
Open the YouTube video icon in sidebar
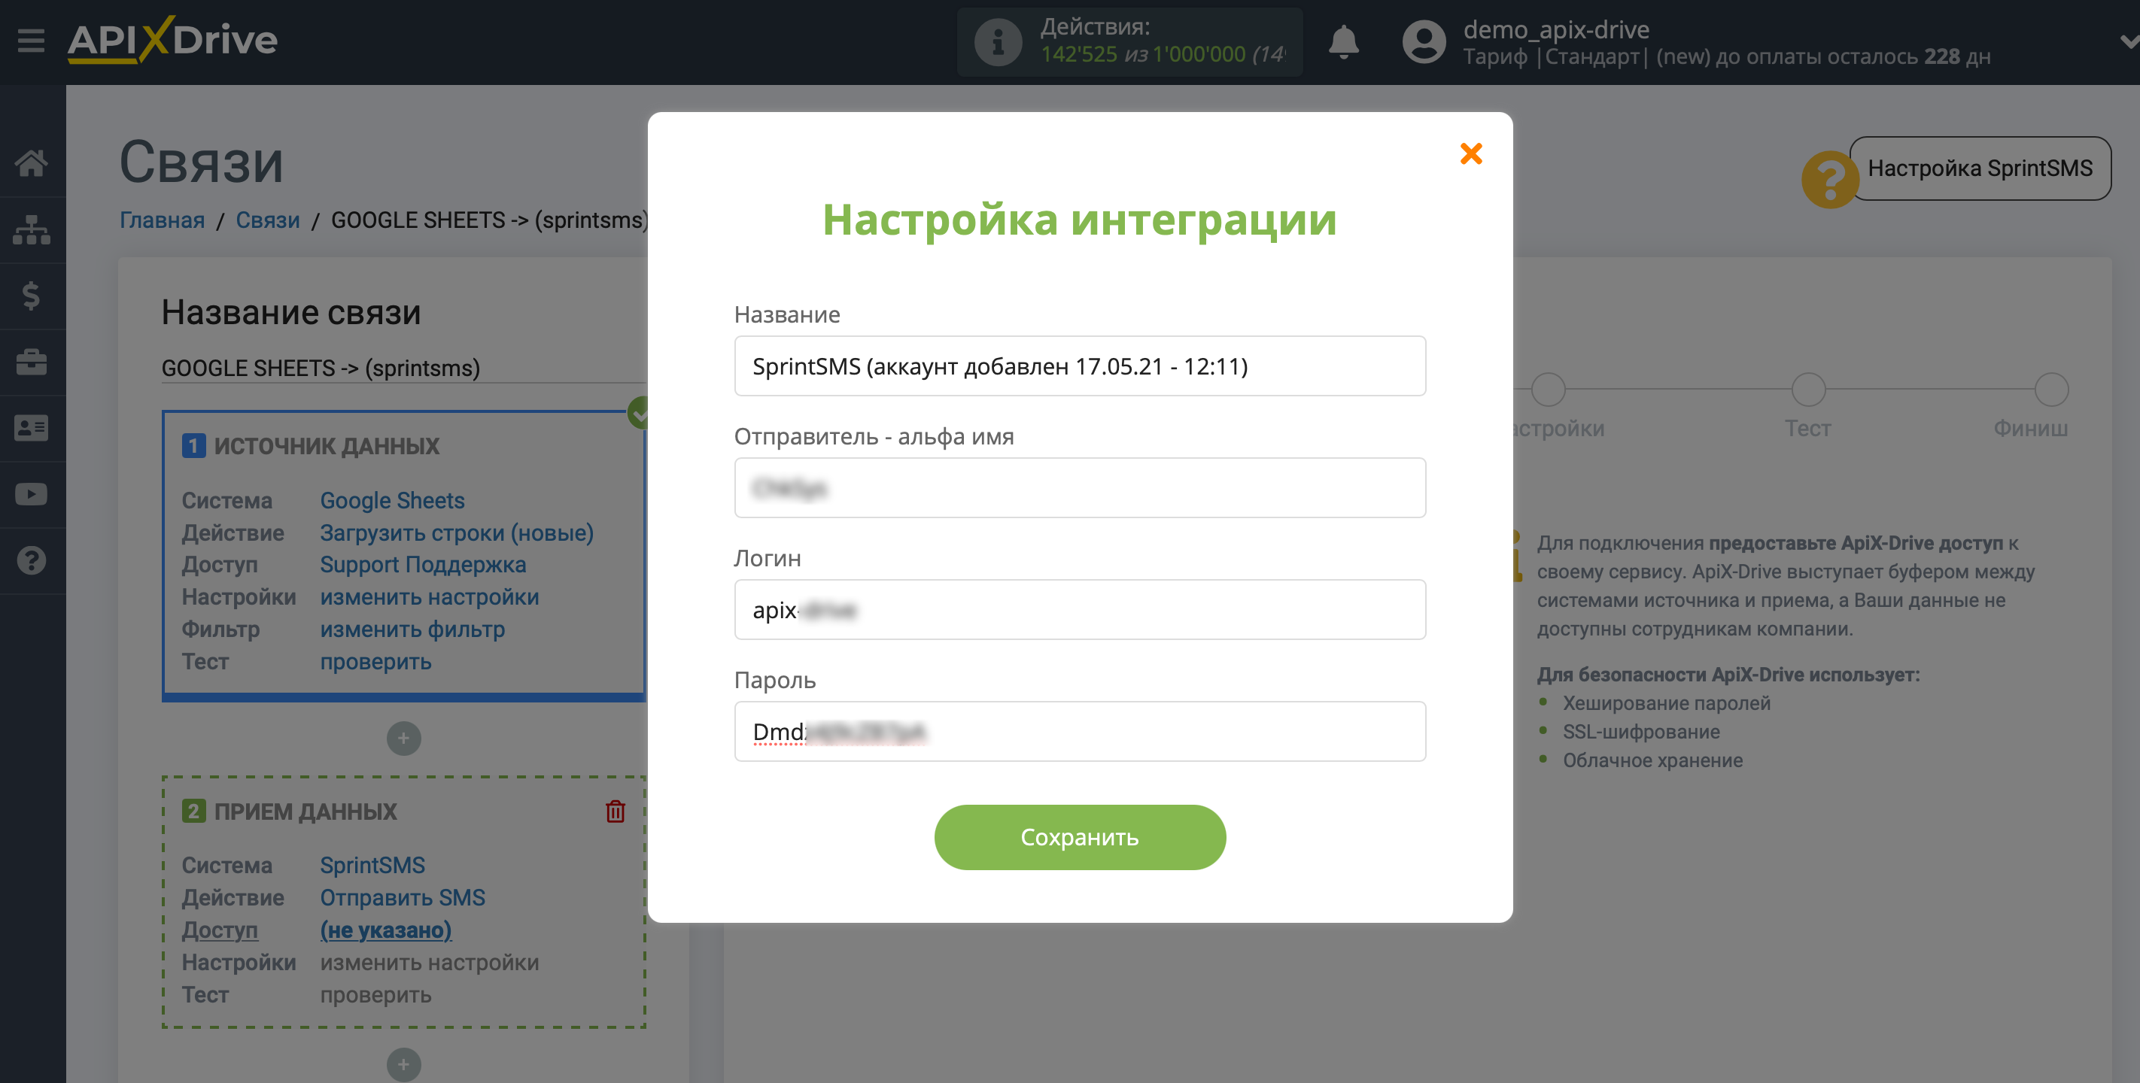(32, 494)
